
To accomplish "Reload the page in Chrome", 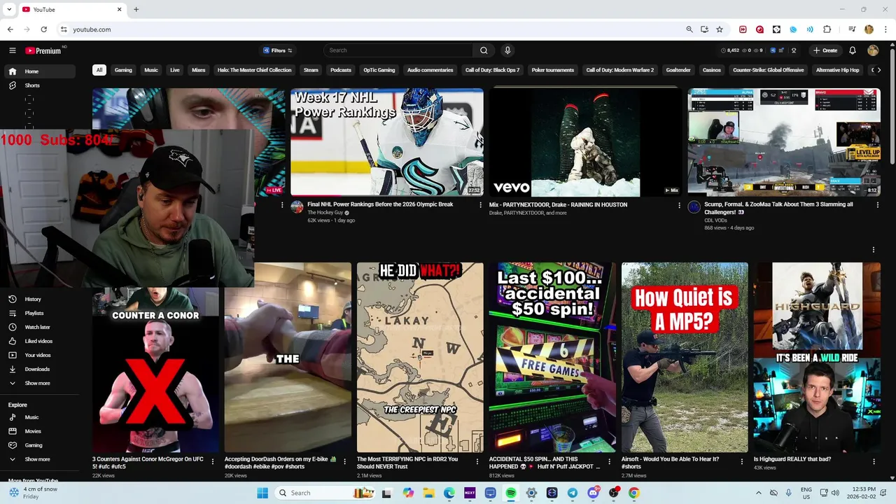I will click(43, 29).
